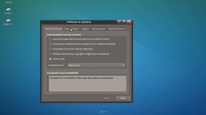Maximize the Software & Updates window
206x115 pixels.
(124, 22)
